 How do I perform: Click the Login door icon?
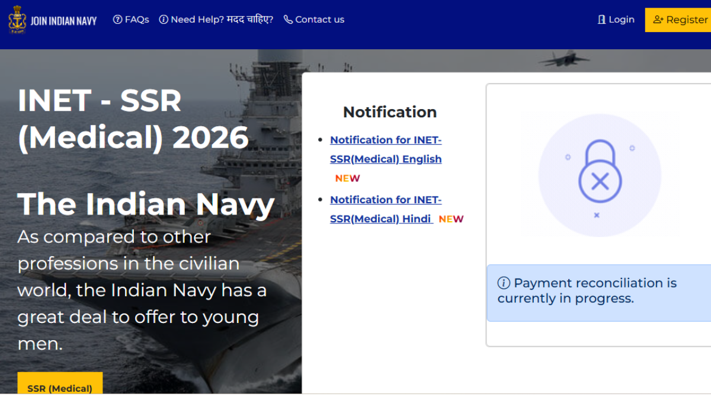[x=602, y=20]
